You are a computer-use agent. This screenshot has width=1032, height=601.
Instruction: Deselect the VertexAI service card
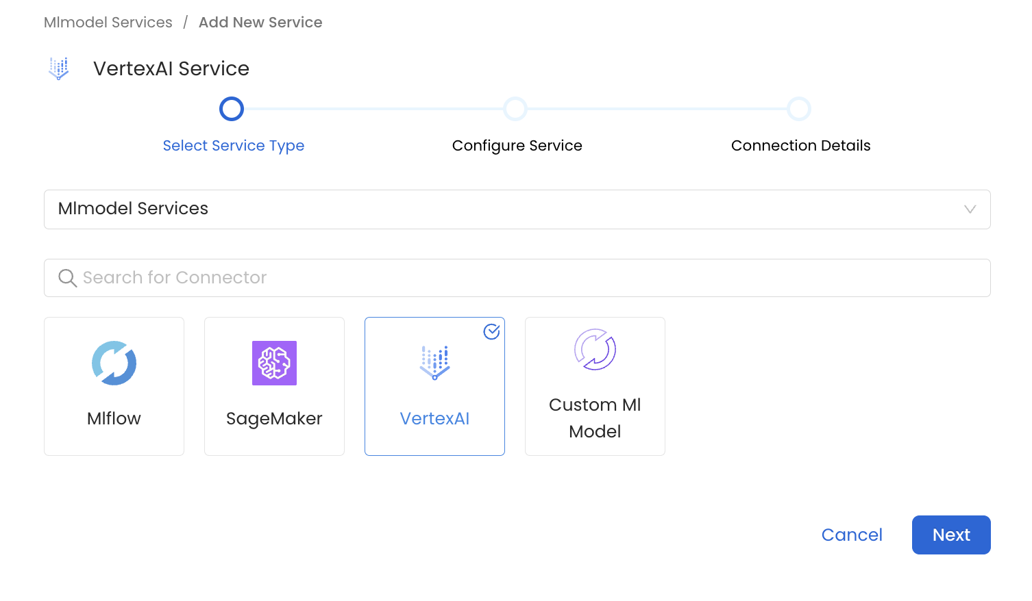(x=434, y=385)
